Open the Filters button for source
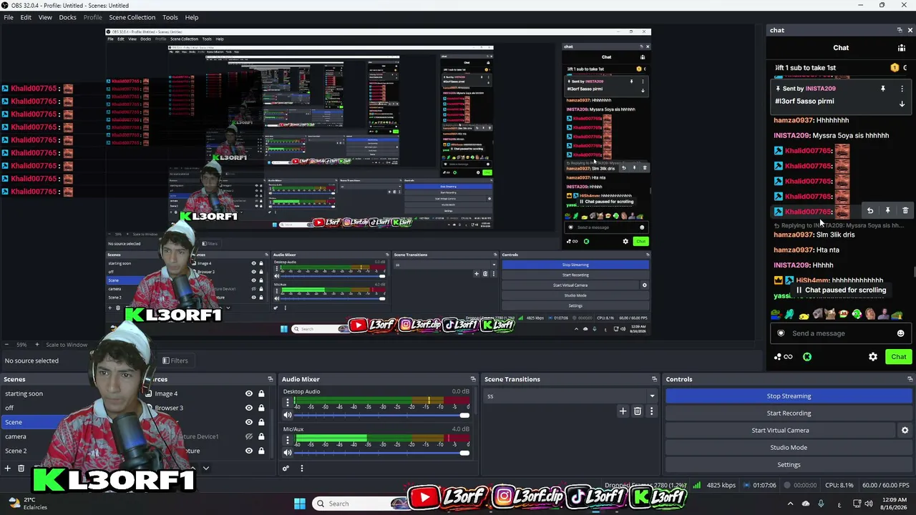The width and height of the screenshot is (916, 515). 175,360
